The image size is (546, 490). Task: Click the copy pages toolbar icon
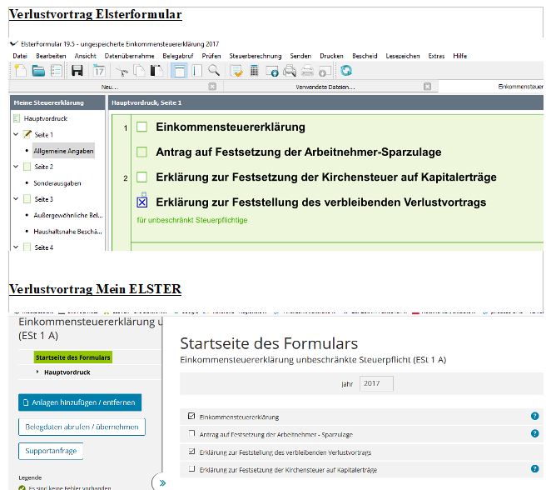point(139,71)
